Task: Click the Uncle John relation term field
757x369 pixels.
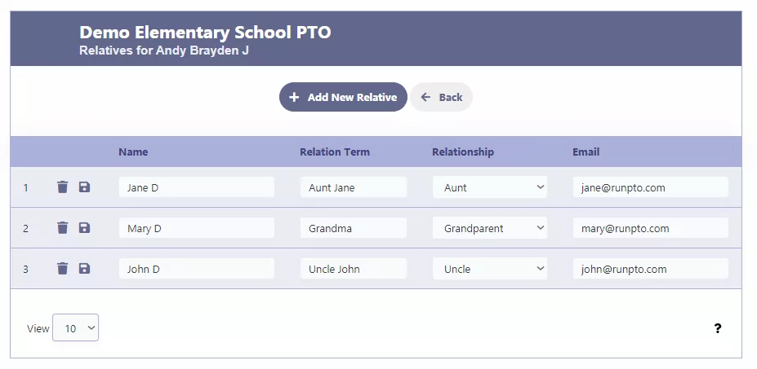Action: pyautogui.click(x=354, y=268)
